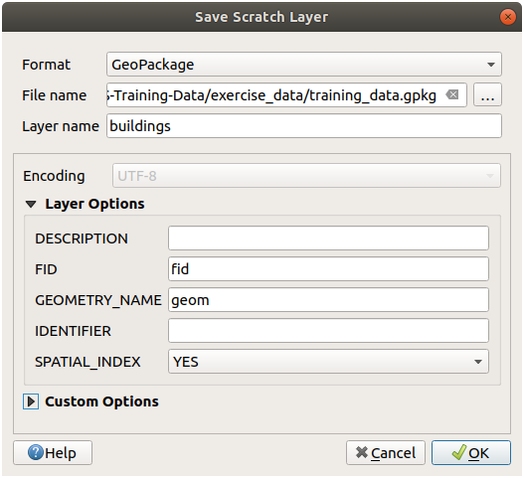Open file browser with the ellipsis button
Screen dimensions: 524x478
coord(487,94)
